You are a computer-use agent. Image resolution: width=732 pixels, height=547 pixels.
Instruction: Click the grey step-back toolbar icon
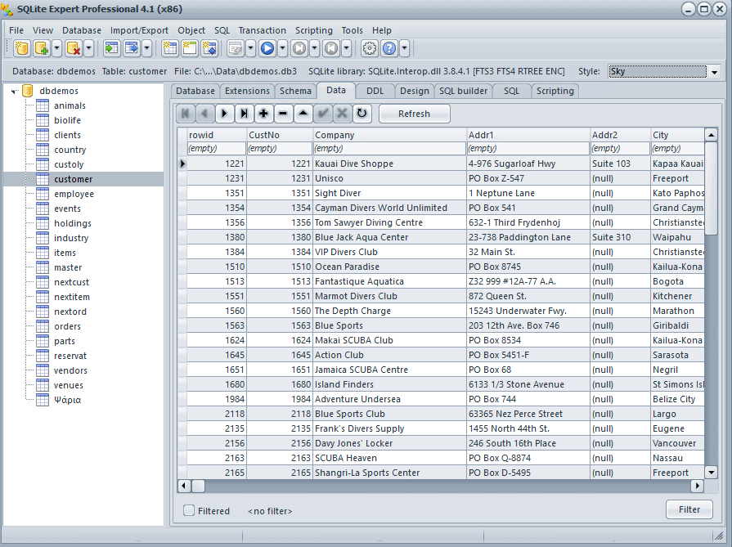coord(331,48)
